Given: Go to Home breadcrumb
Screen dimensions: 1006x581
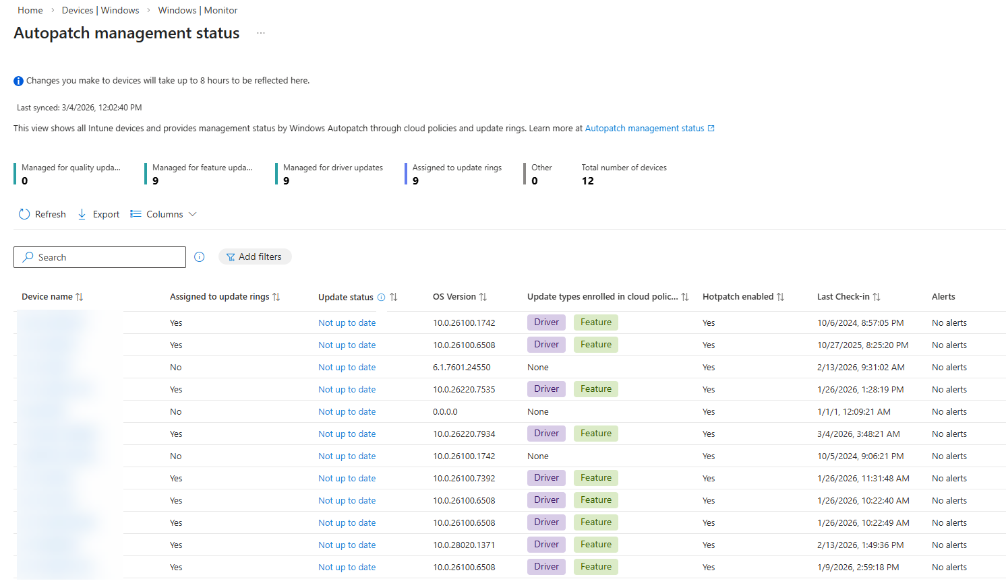Looking at the screenshot, I should [30, 10].
